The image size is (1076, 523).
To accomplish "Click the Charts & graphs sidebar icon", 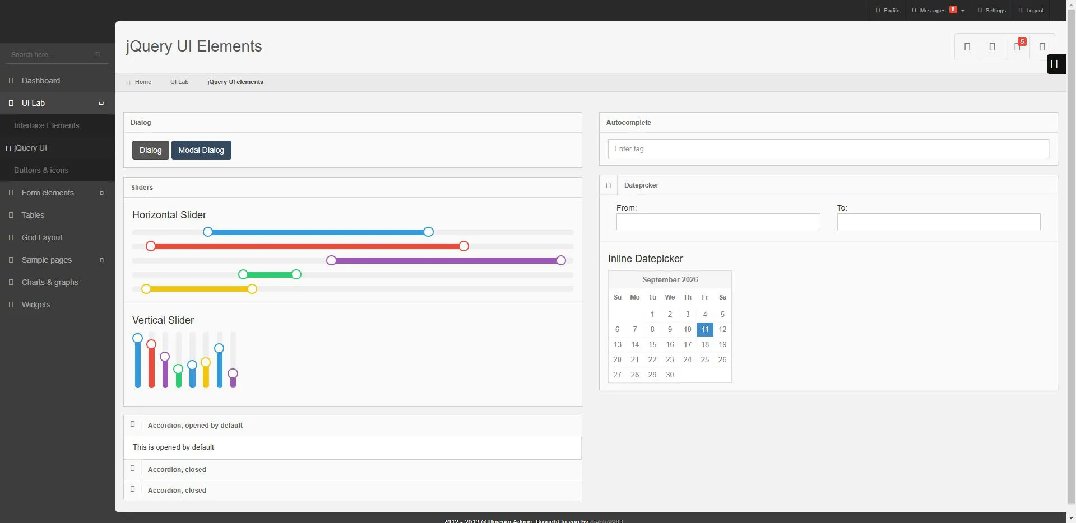I will [x=11, y=282].
